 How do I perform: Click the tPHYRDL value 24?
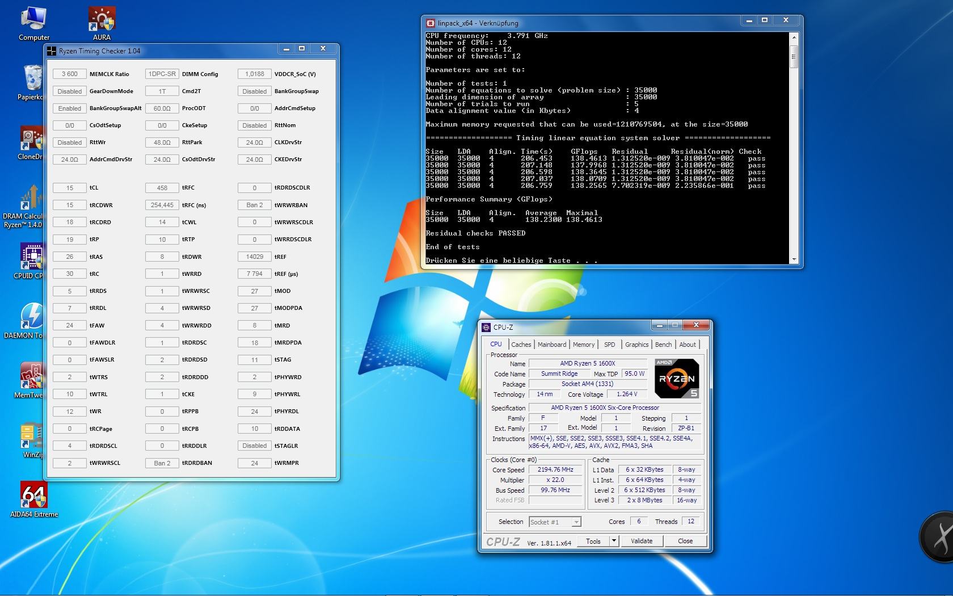[x=255, y=412]
